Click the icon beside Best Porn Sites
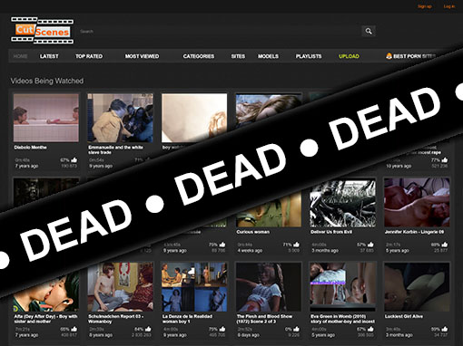 tap(389, 56)
